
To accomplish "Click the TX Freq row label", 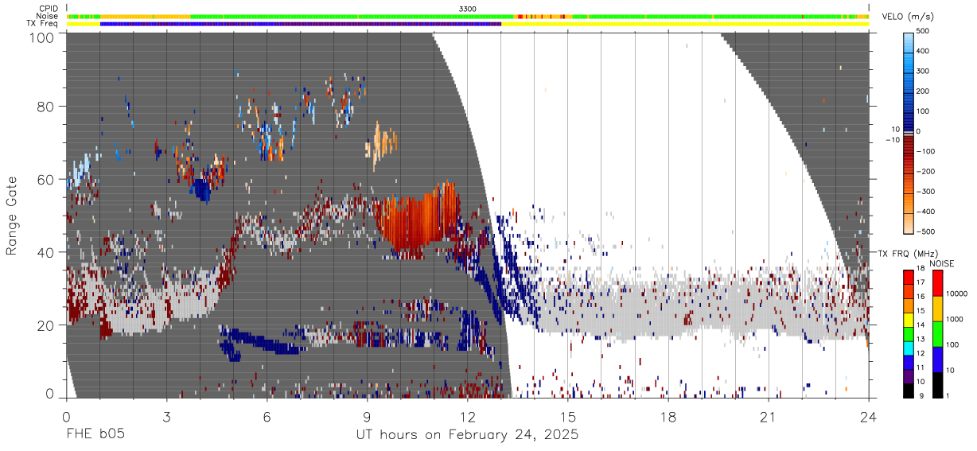I will coord(43,24).
